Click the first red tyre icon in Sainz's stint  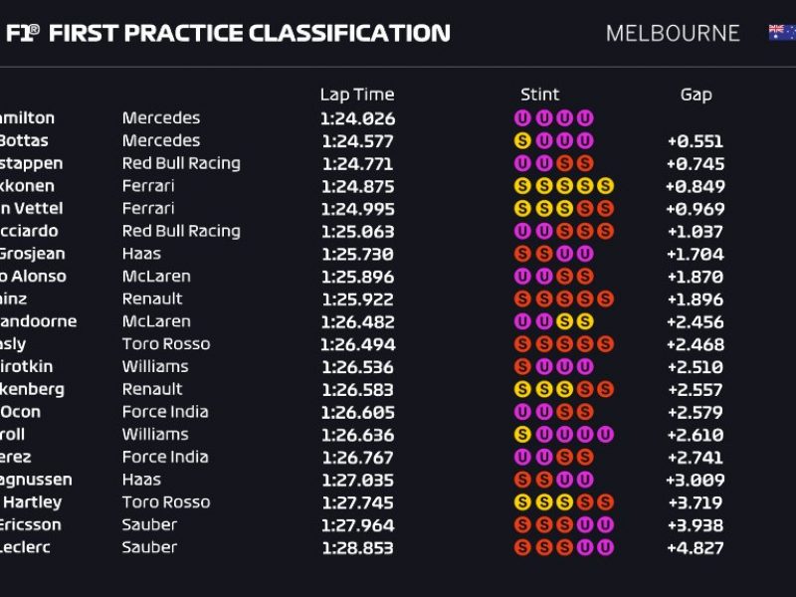[522, 299]
